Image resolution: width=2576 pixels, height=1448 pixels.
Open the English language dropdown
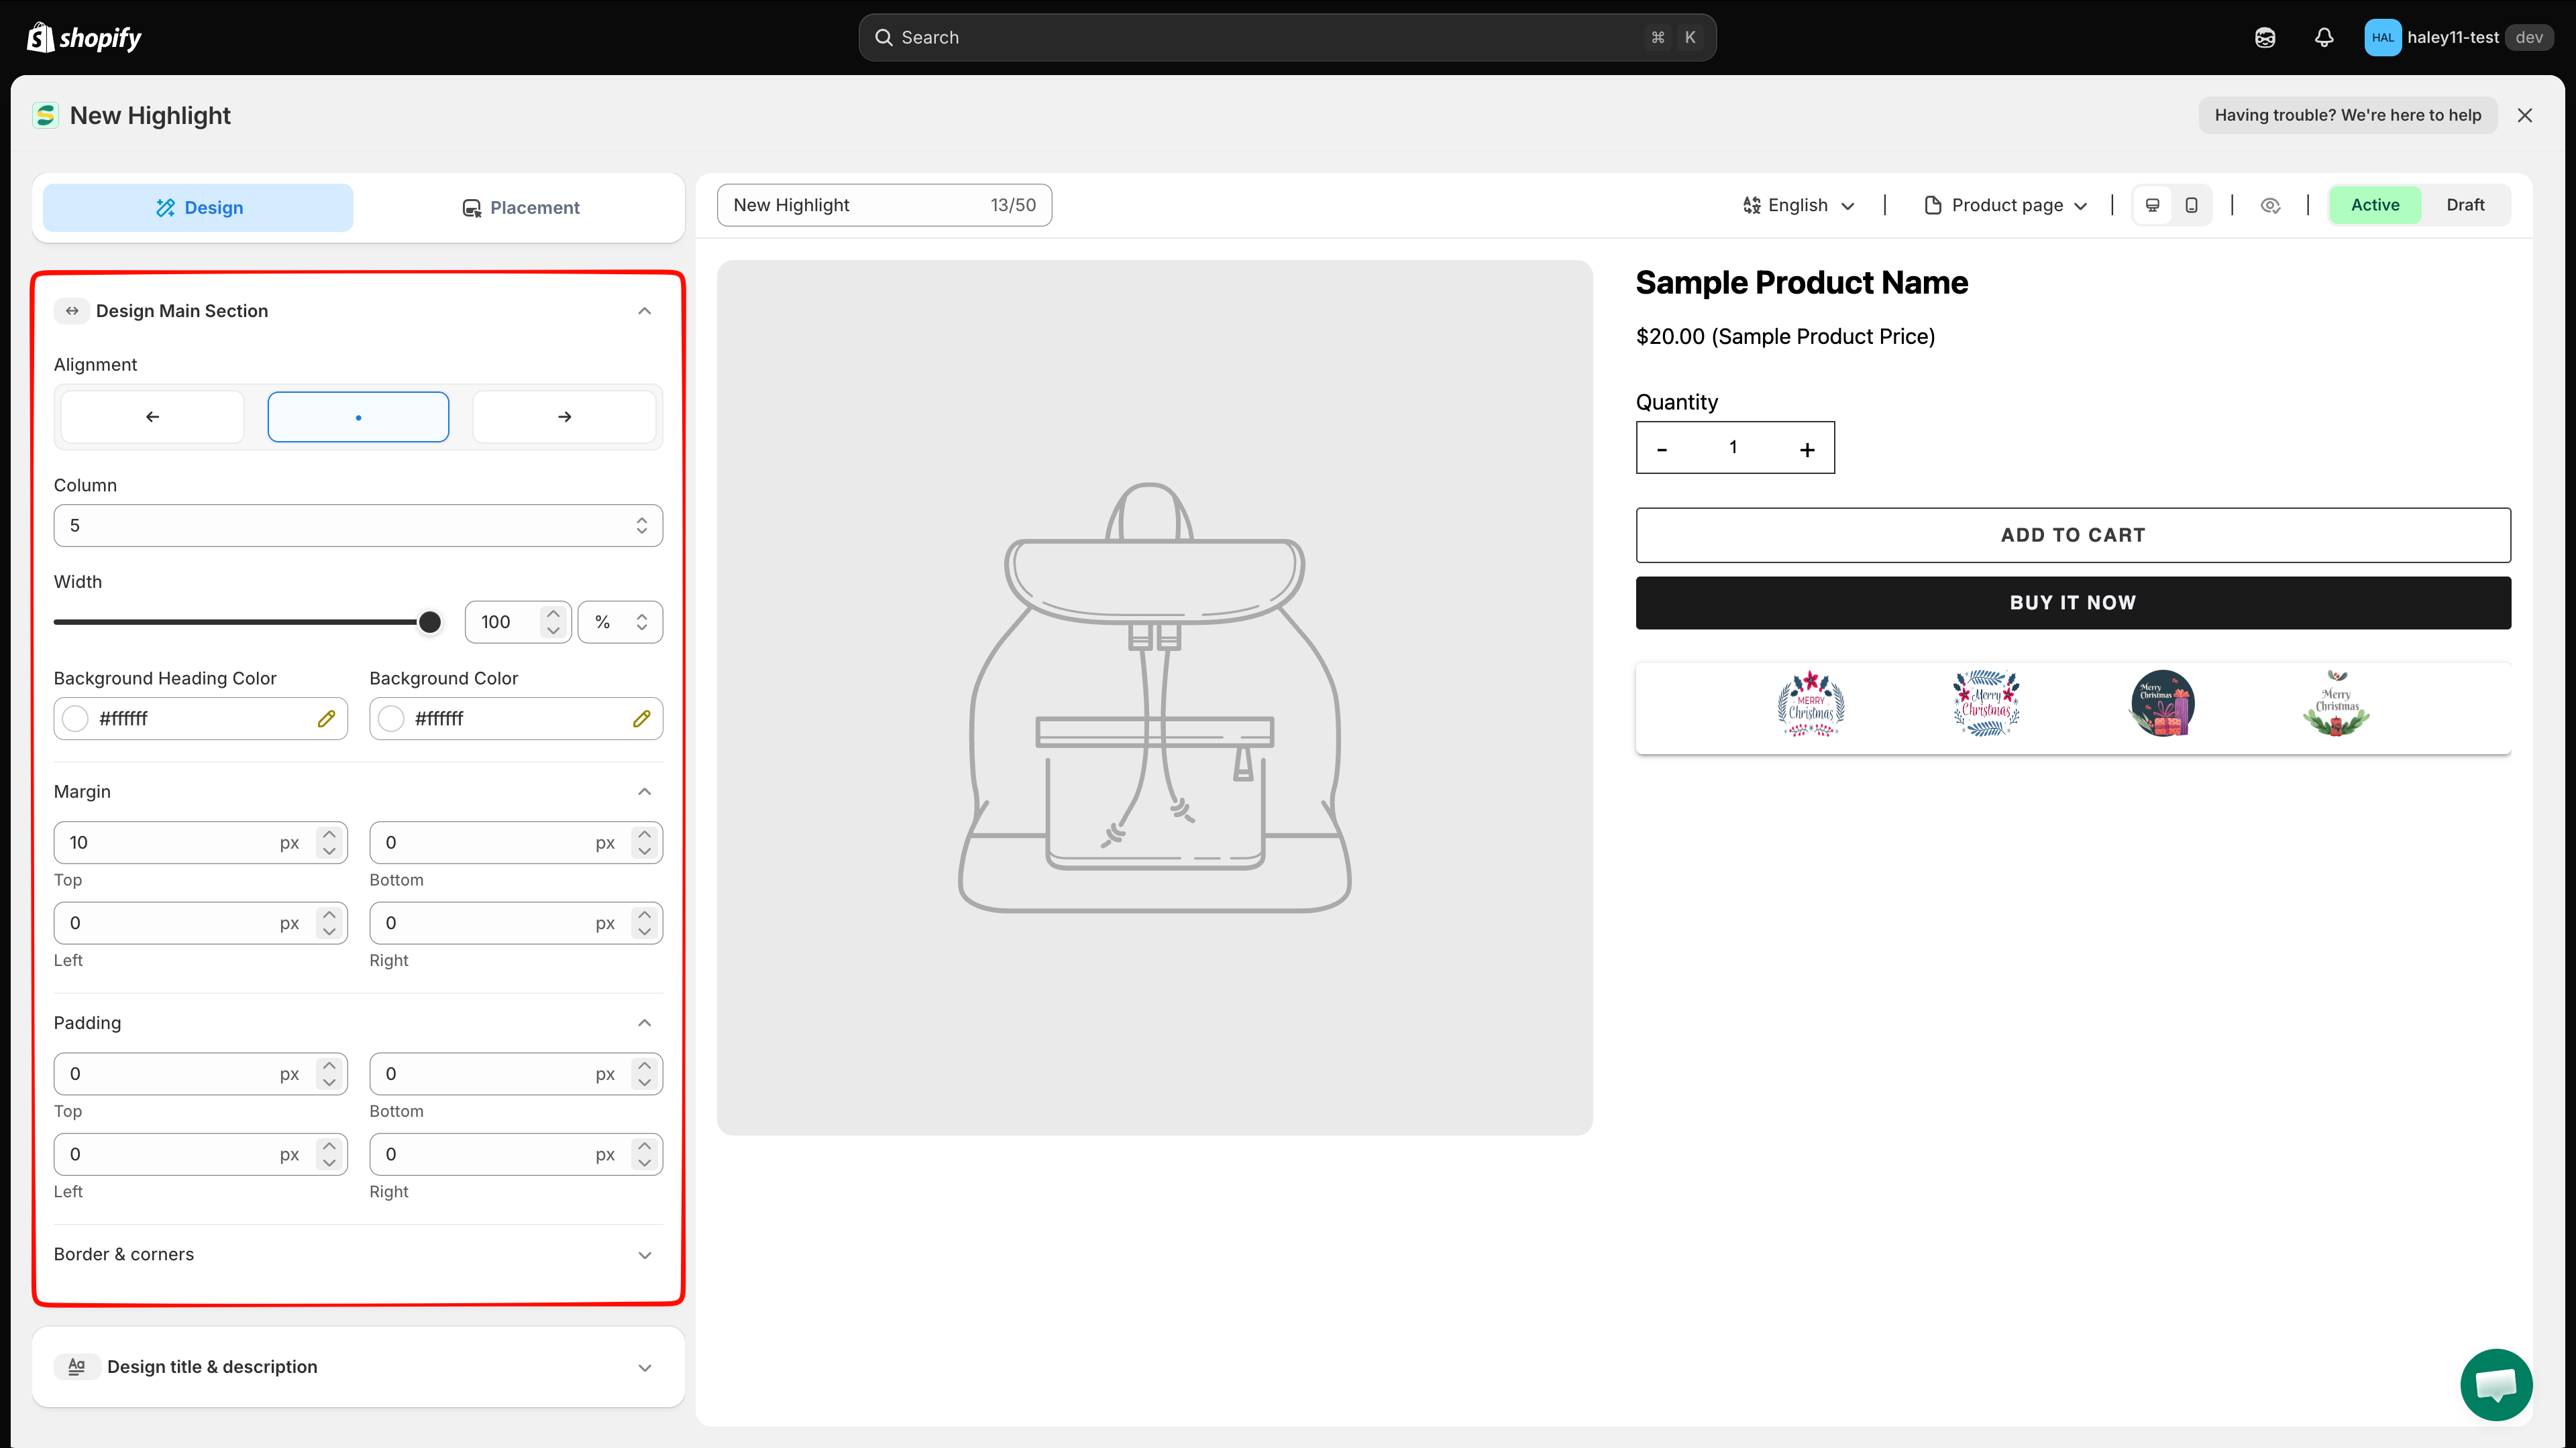click(1798, 205)
